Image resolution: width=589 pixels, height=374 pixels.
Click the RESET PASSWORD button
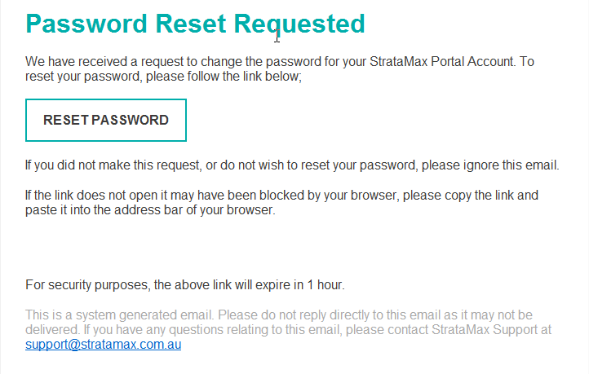pos(106,120)
